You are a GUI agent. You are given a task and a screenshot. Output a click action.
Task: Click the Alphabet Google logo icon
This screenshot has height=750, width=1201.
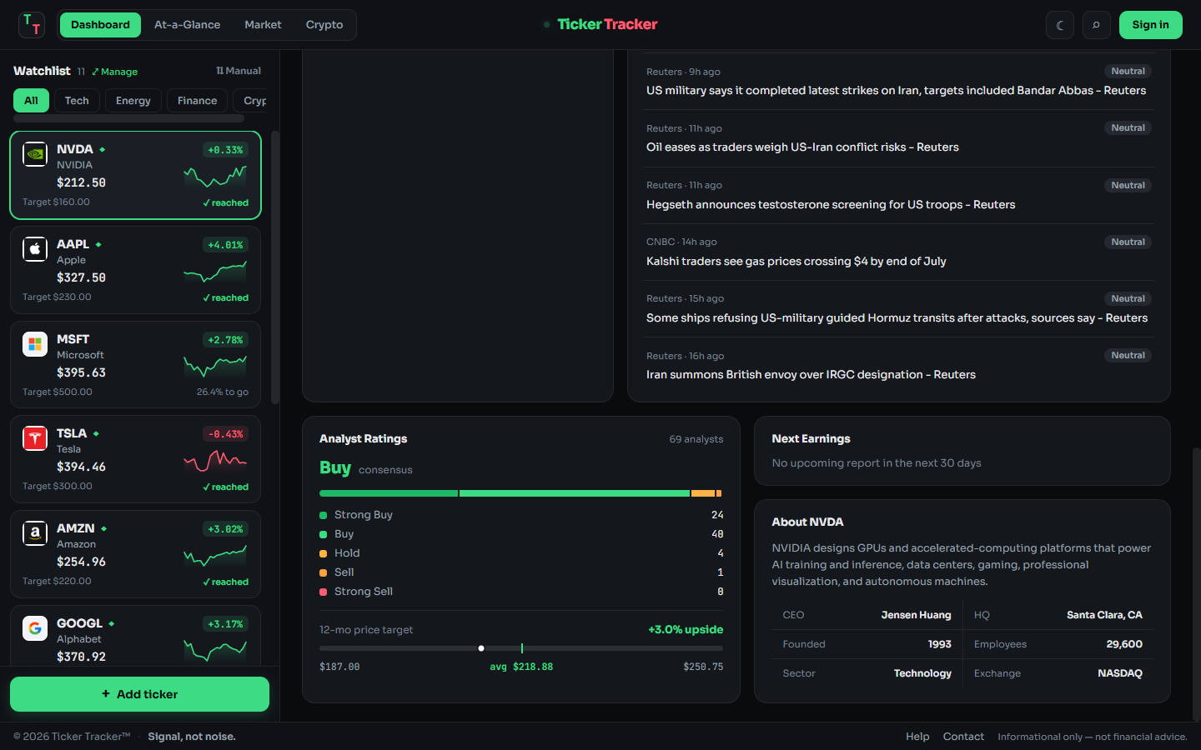pyautogui.click(x=35, y=628)
